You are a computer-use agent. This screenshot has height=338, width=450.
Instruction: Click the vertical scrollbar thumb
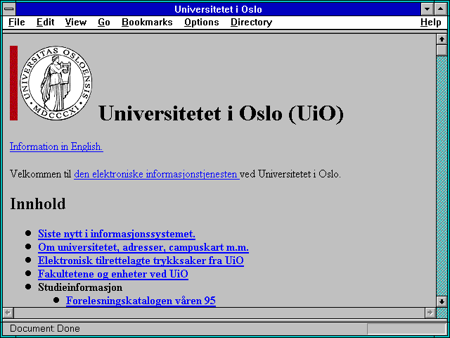[x=442, y=50]
